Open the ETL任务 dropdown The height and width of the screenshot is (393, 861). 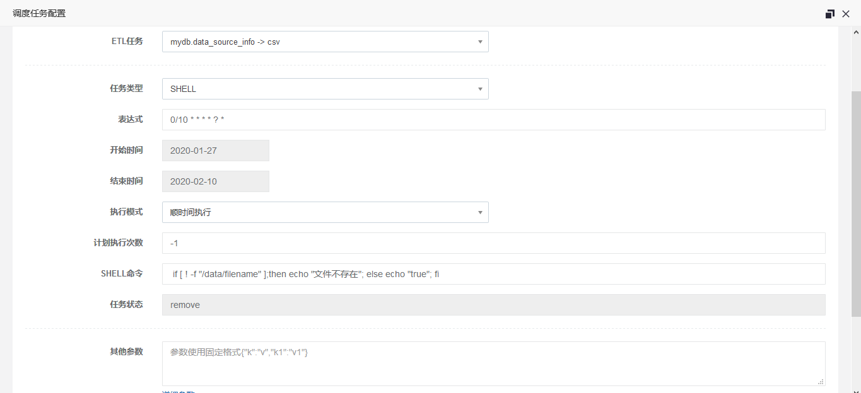pos(325,42)
